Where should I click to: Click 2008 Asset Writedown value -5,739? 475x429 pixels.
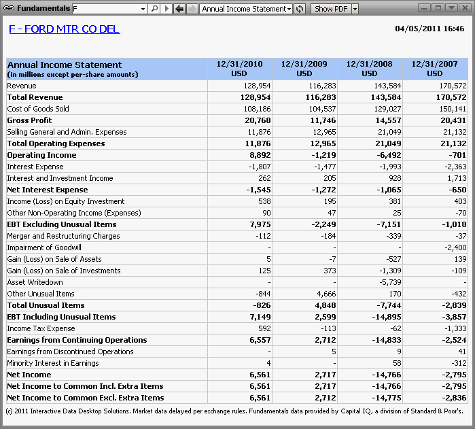click(x=390, y=282)
